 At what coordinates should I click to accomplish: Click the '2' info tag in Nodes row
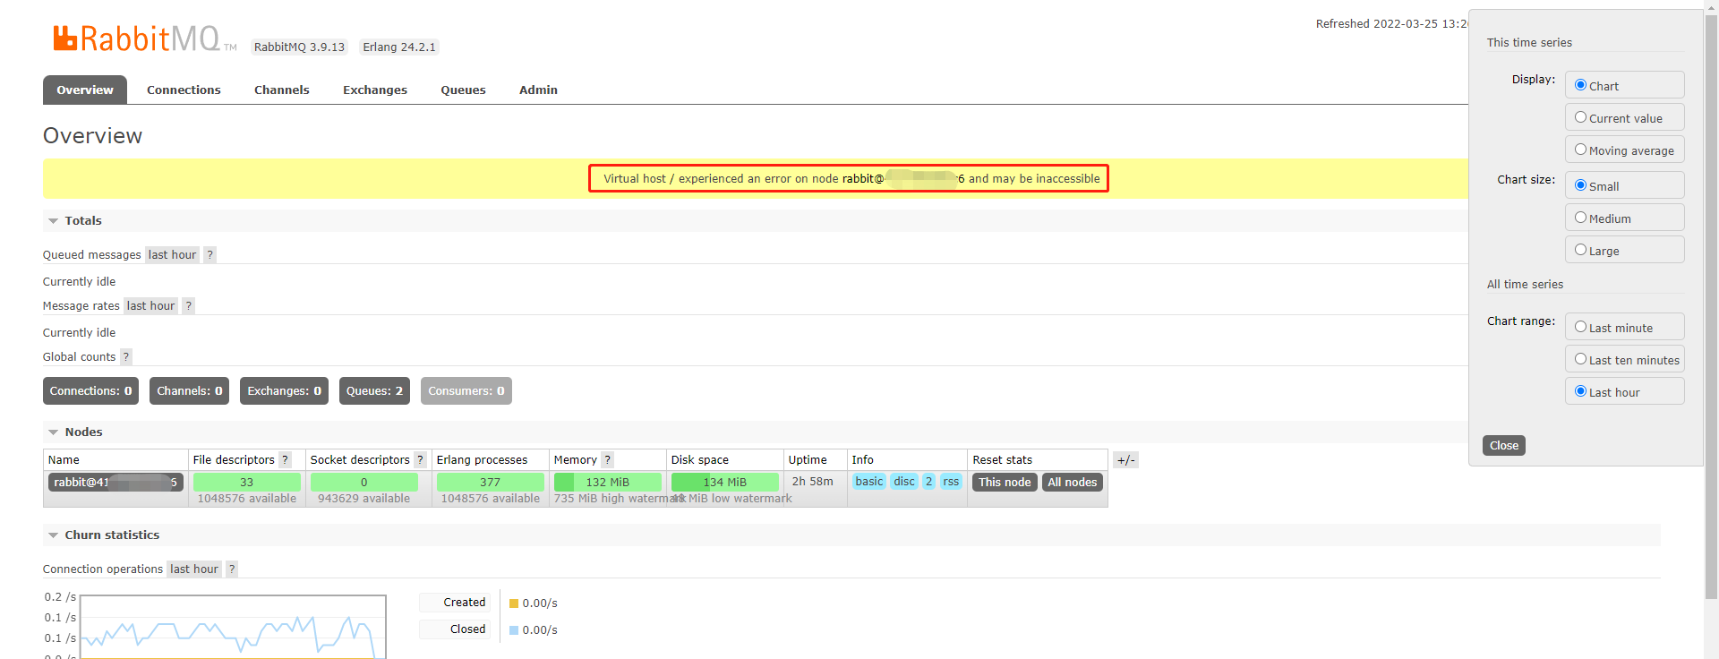929,482
